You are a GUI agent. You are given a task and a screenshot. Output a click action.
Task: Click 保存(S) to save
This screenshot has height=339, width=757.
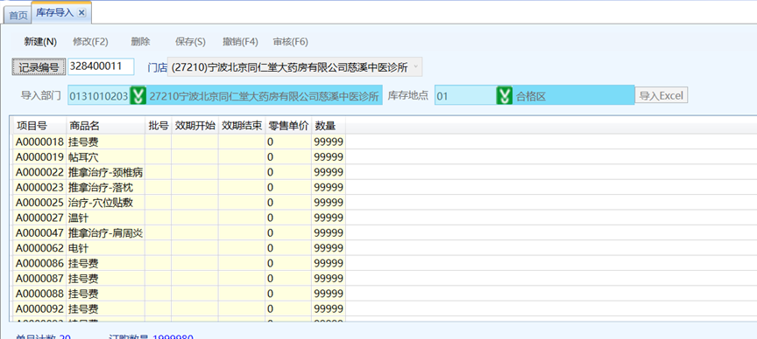click(190, 42)
